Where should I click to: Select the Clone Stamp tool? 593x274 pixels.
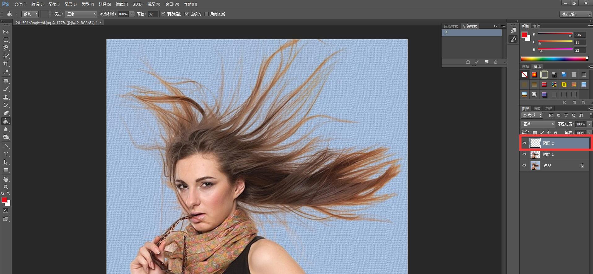click(x=6, y=97)
